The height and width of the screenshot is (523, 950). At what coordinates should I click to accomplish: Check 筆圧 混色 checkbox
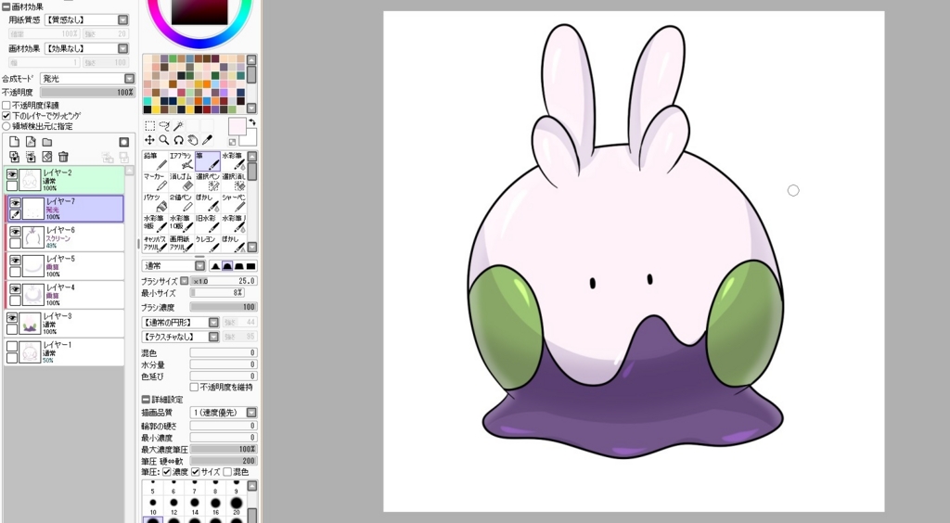(227, 472)
